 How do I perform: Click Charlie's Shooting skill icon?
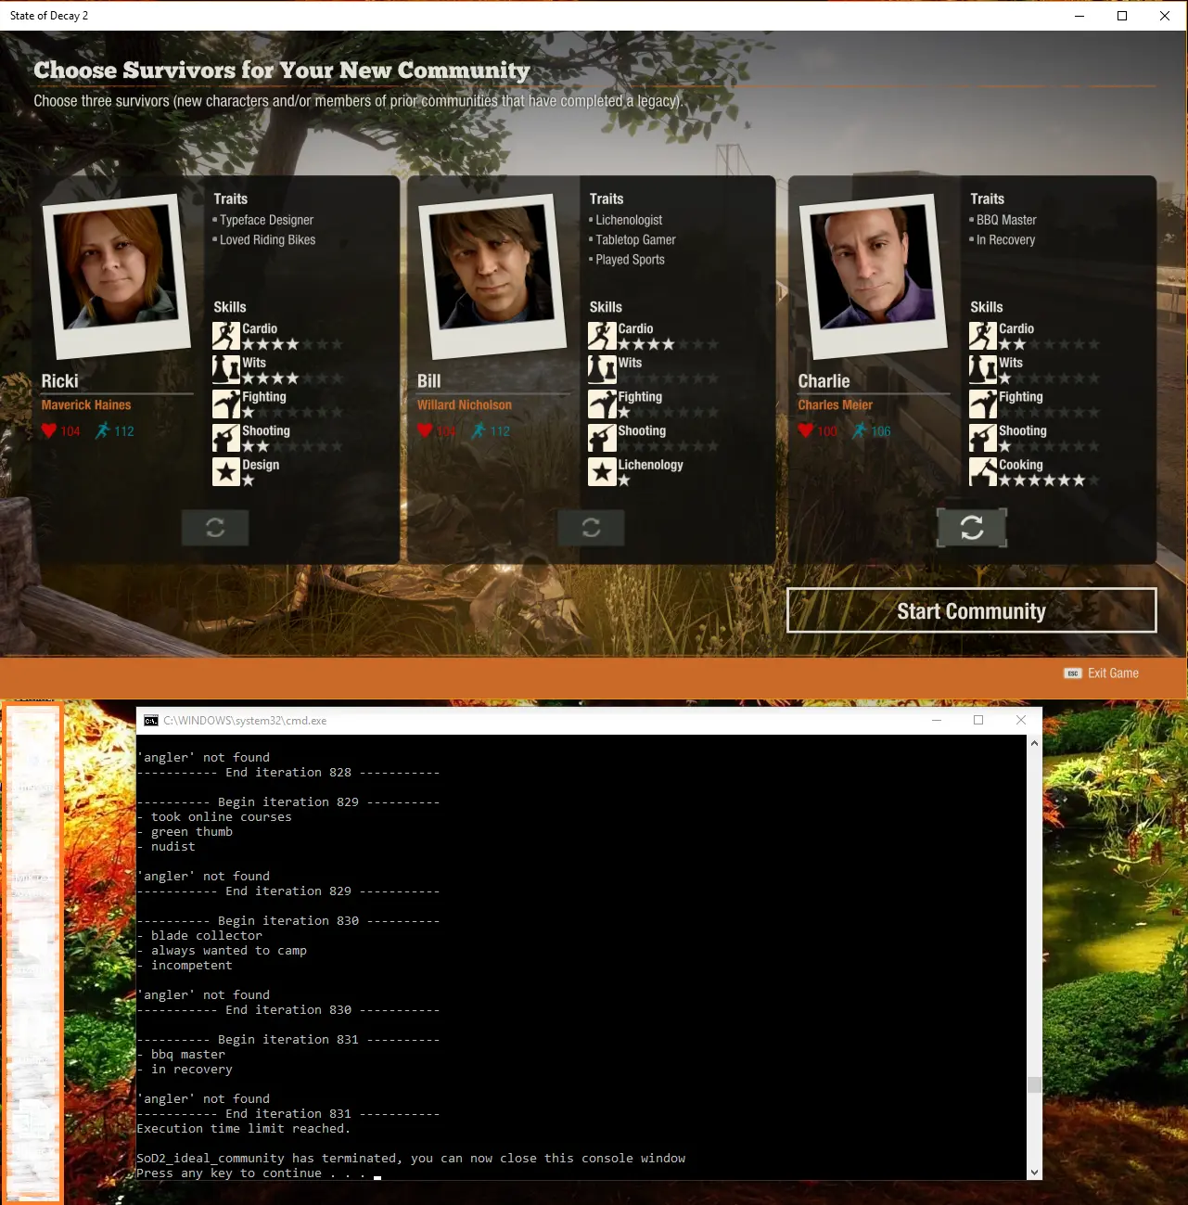[983, 438]
